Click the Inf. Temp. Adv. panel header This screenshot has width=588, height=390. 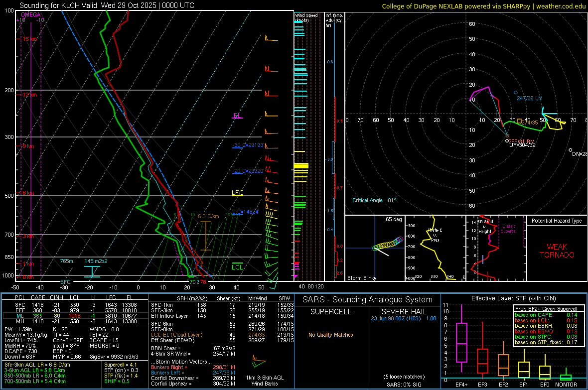coord(334,20)
